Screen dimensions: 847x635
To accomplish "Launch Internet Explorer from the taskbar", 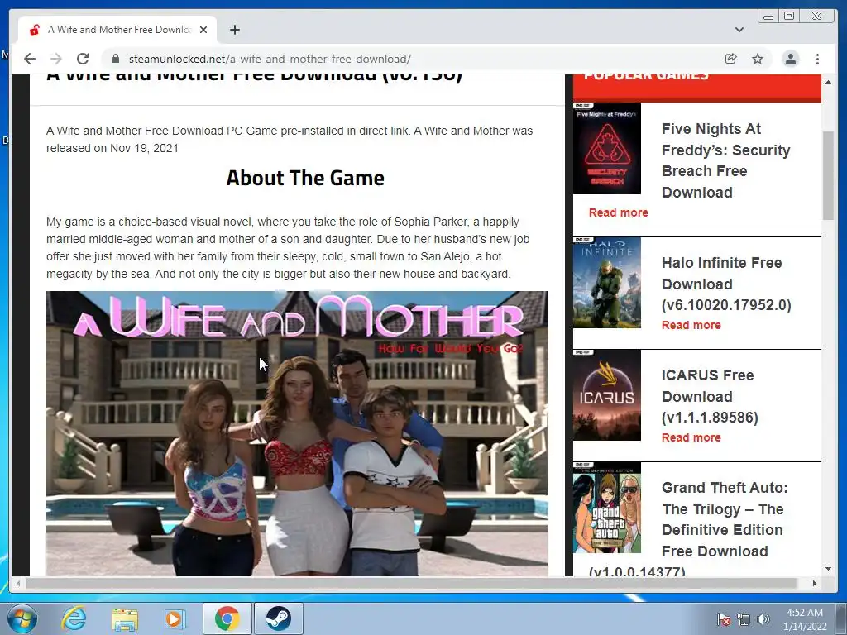I will 74,618.
